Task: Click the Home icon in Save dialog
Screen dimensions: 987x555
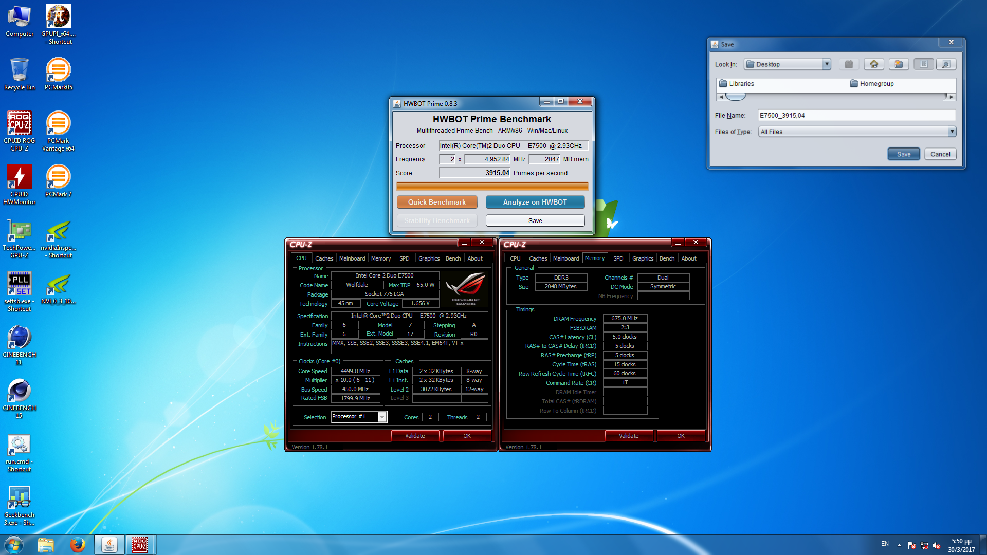Action: pos(874,64)
